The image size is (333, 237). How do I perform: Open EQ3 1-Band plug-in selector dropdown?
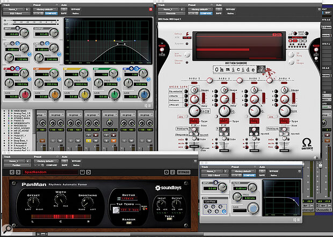pos(215,175)
